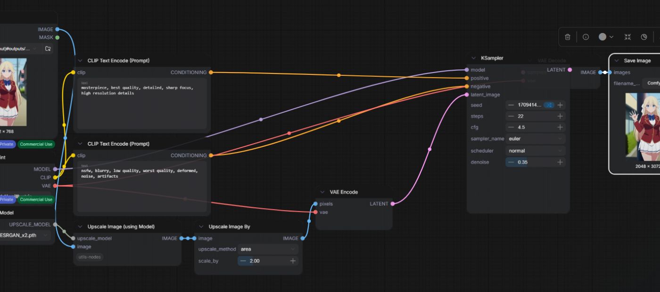Click the utils-nodes badge
660x292 pixels.
point(89,257)
